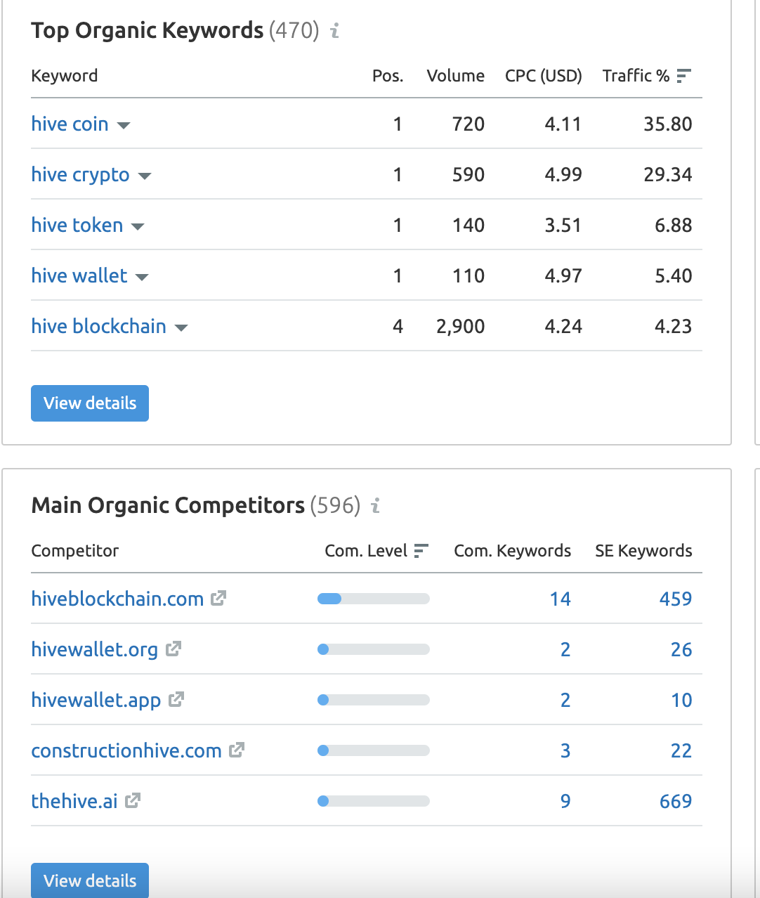Open the hive wallet keyword link
Screen dimensions: 760x898
[79, 275]
